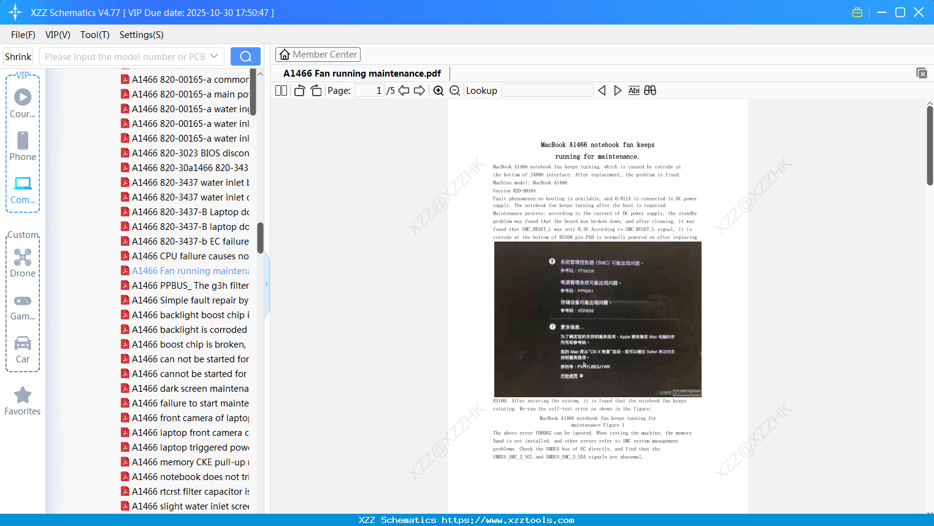Open A1466 CPU failure causes file

[185, 256]
